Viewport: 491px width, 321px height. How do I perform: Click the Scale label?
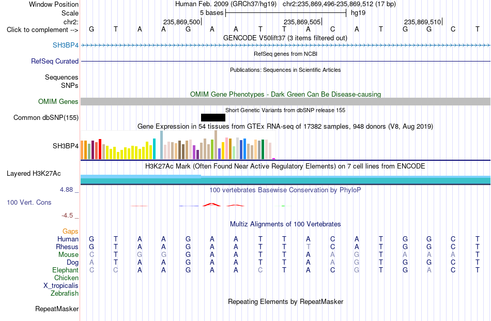coord(70,13)
